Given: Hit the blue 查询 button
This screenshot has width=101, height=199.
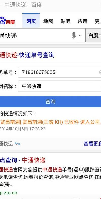Looking at the screenshot, I should click(x=50, y=102).
